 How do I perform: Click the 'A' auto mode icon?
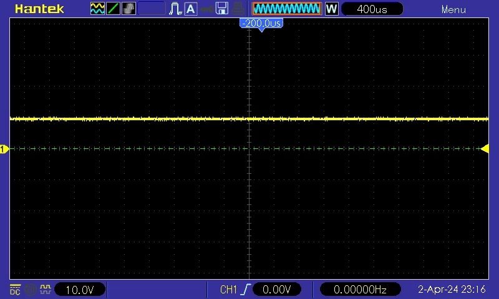[191, 9]
